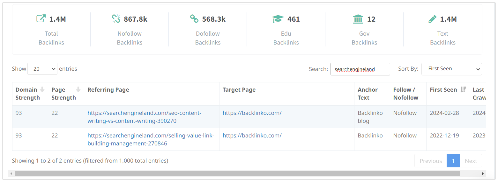This screenshot has width=498, height=182.
Task: Go to page 1 in pagination
Action: (453, 161)
